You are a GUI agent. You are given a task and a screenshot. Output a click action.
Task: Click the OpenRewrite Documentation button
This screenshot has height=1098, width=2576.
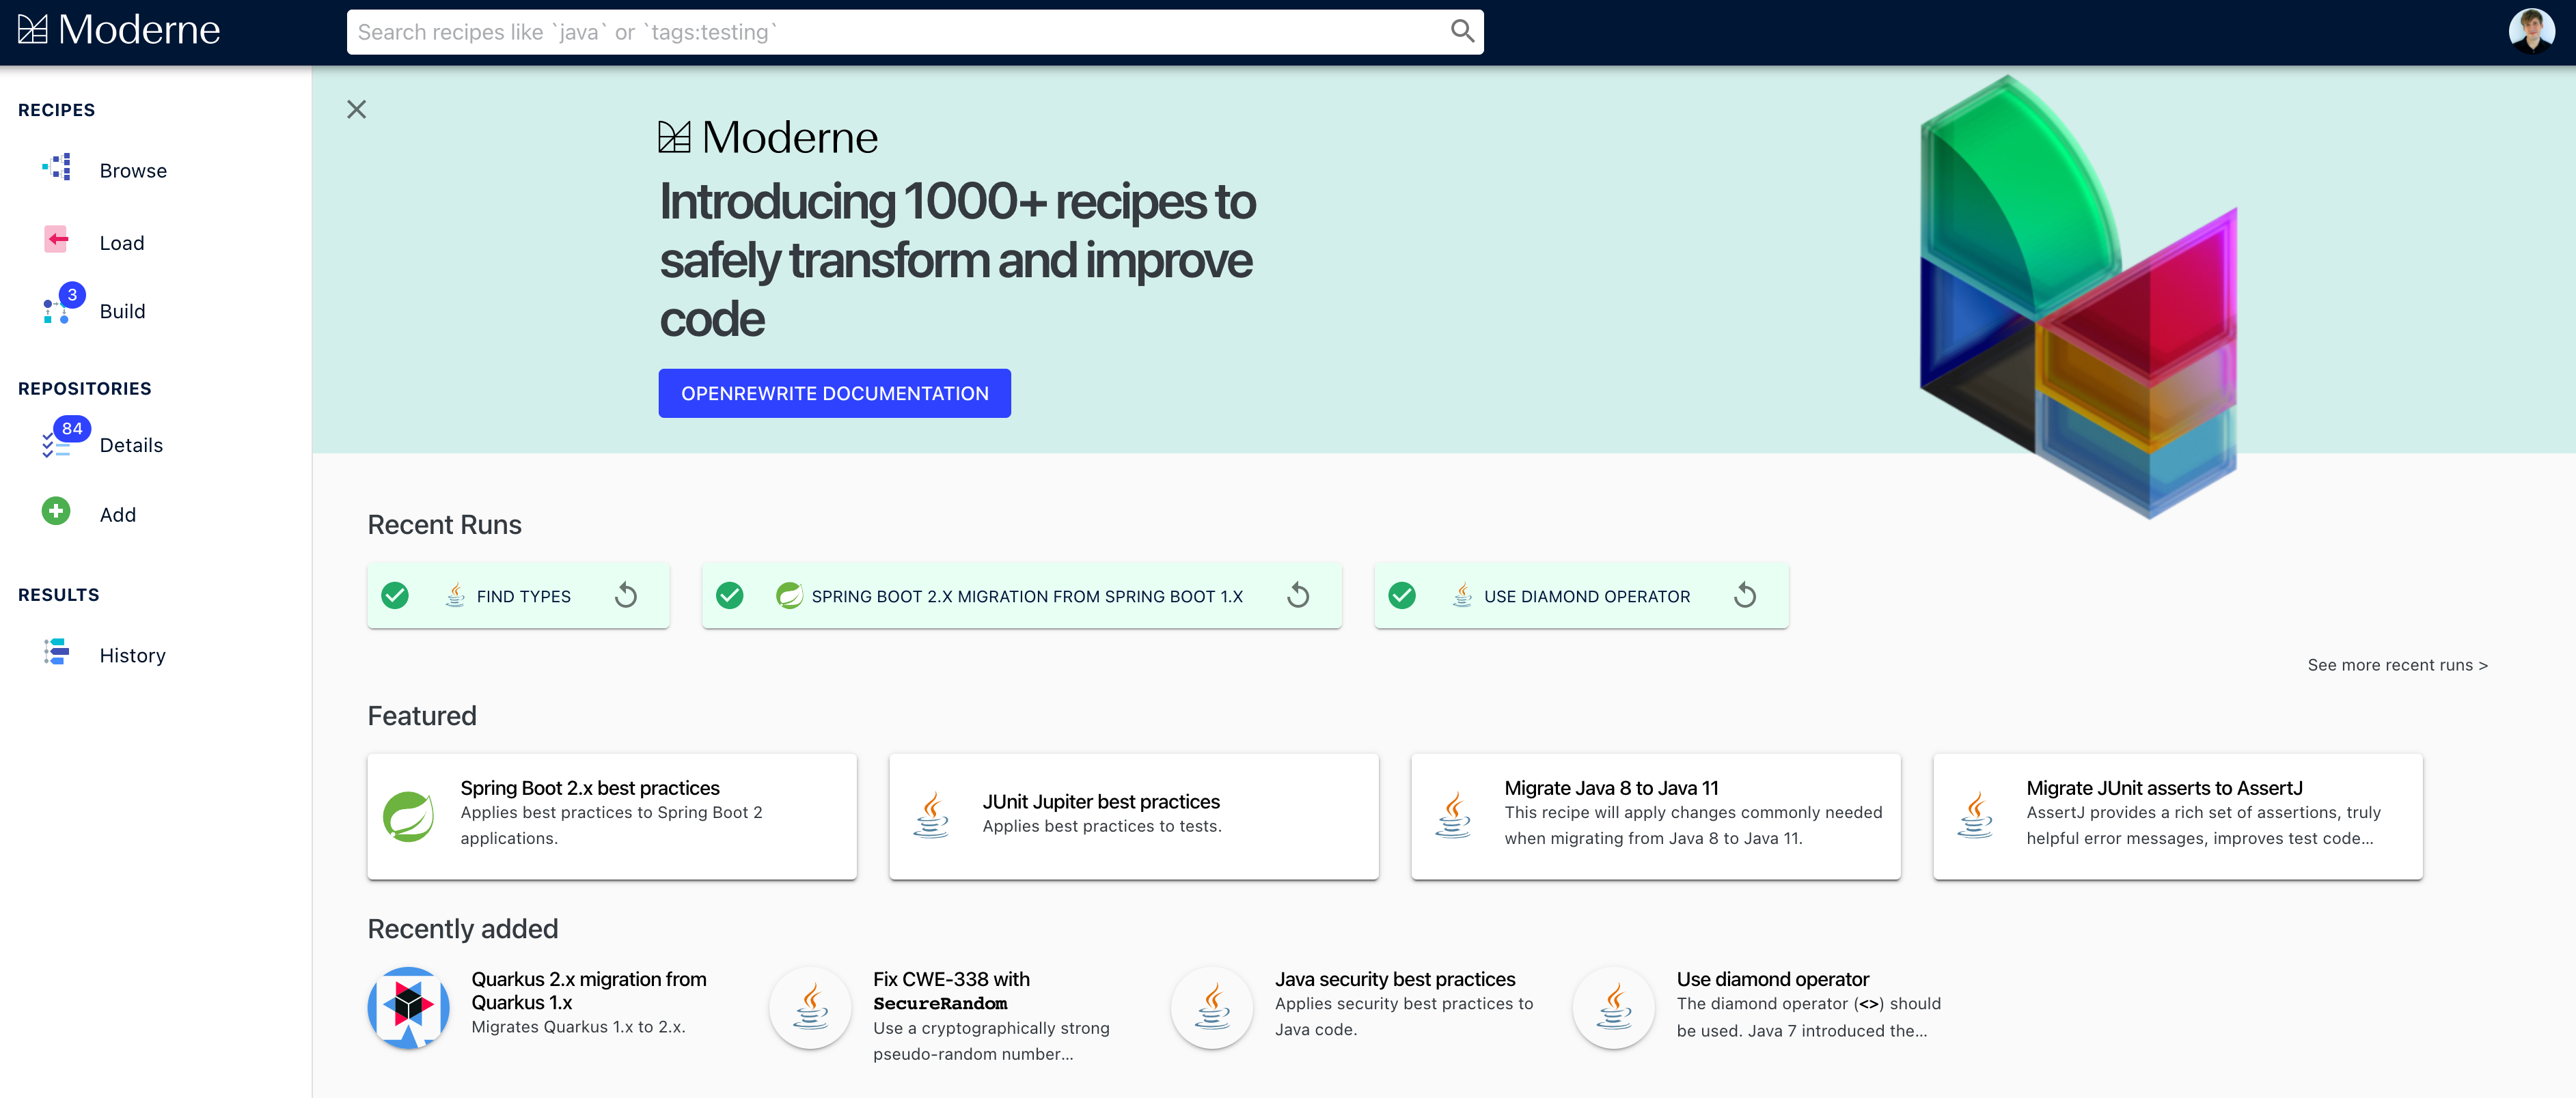pos(835,393)
